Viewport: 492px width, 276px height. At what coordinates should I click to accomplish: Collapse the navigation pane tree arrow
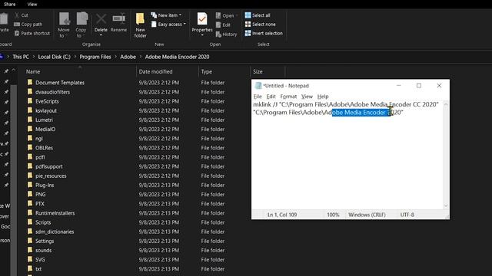(x=14, y=71)
